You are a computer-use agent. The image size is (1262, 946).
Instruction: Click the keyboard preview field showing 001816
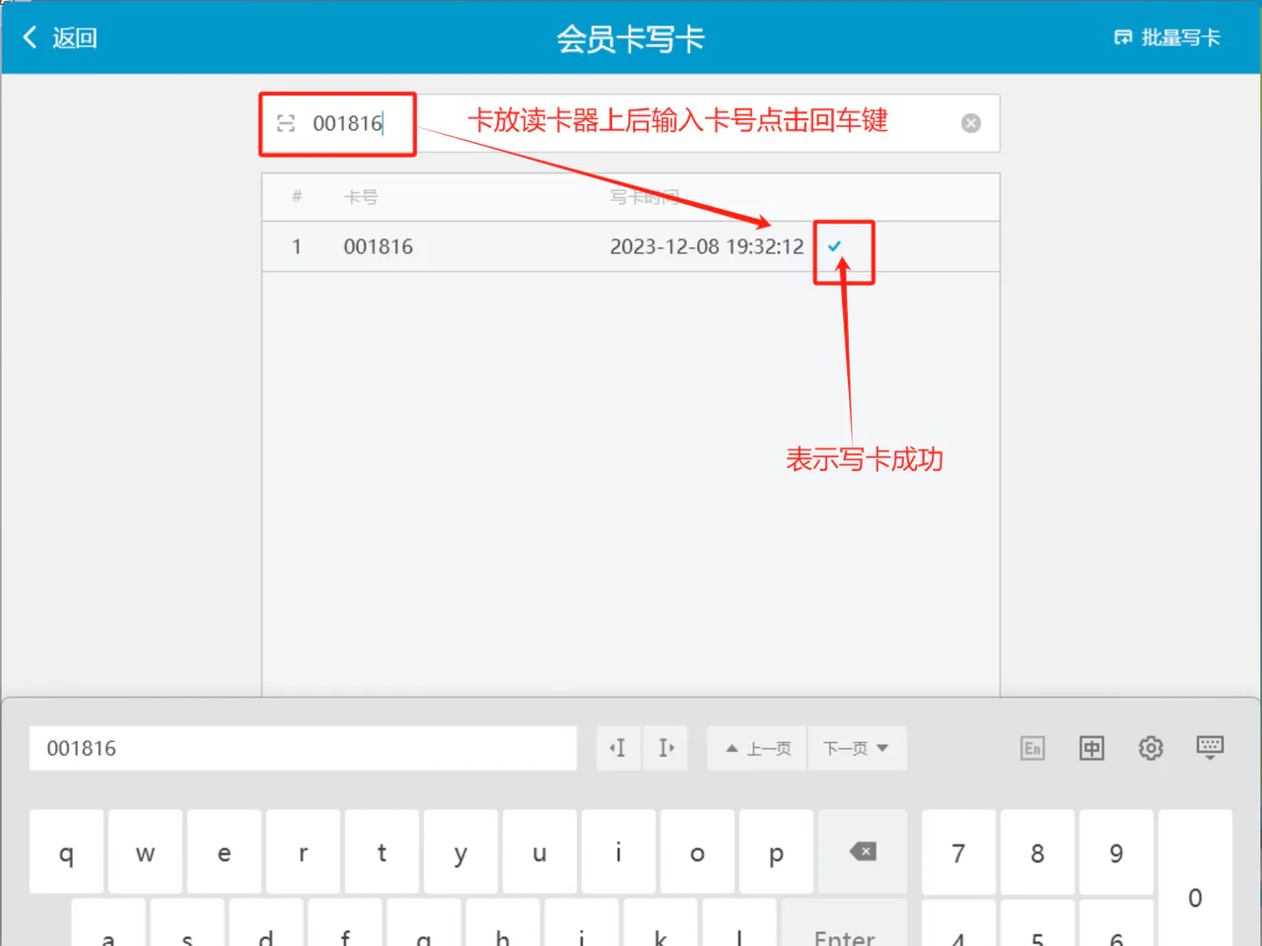click(303, 748)
